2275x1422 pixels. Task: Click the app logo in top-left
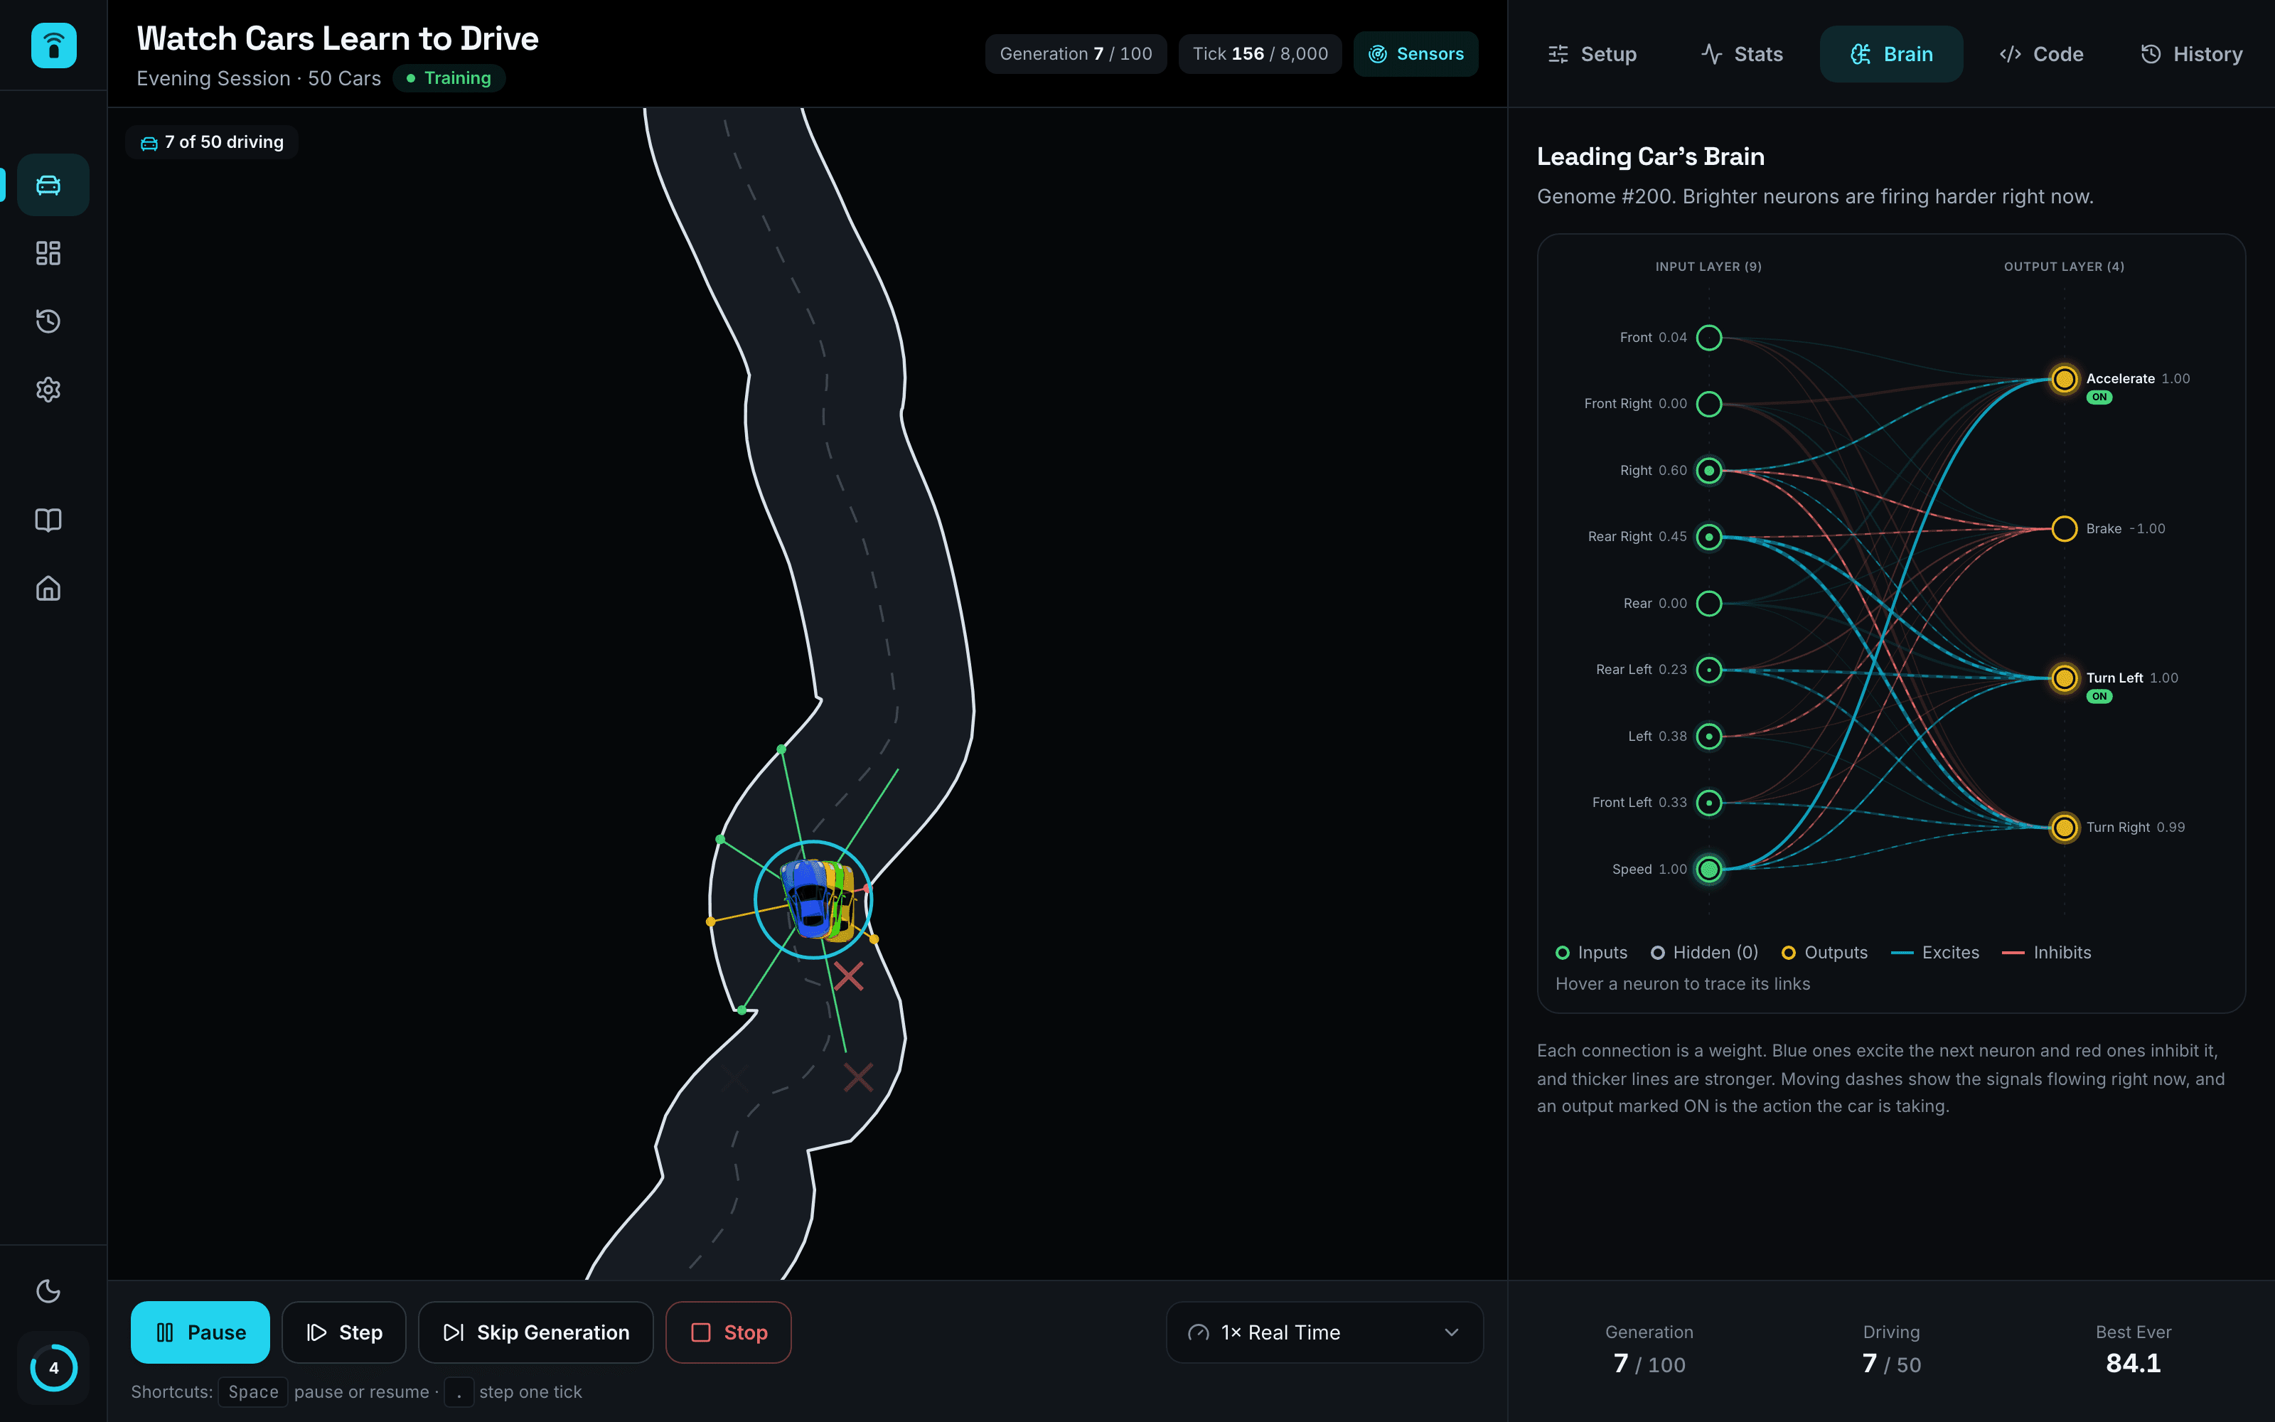pos(53,45)
